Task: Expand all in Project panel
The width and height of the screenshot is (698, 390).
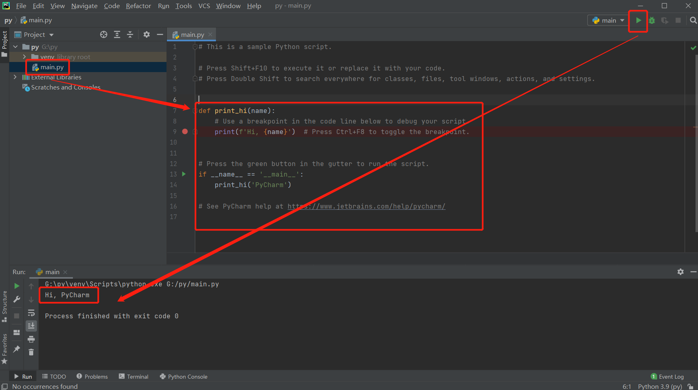Action: [117, 34]
